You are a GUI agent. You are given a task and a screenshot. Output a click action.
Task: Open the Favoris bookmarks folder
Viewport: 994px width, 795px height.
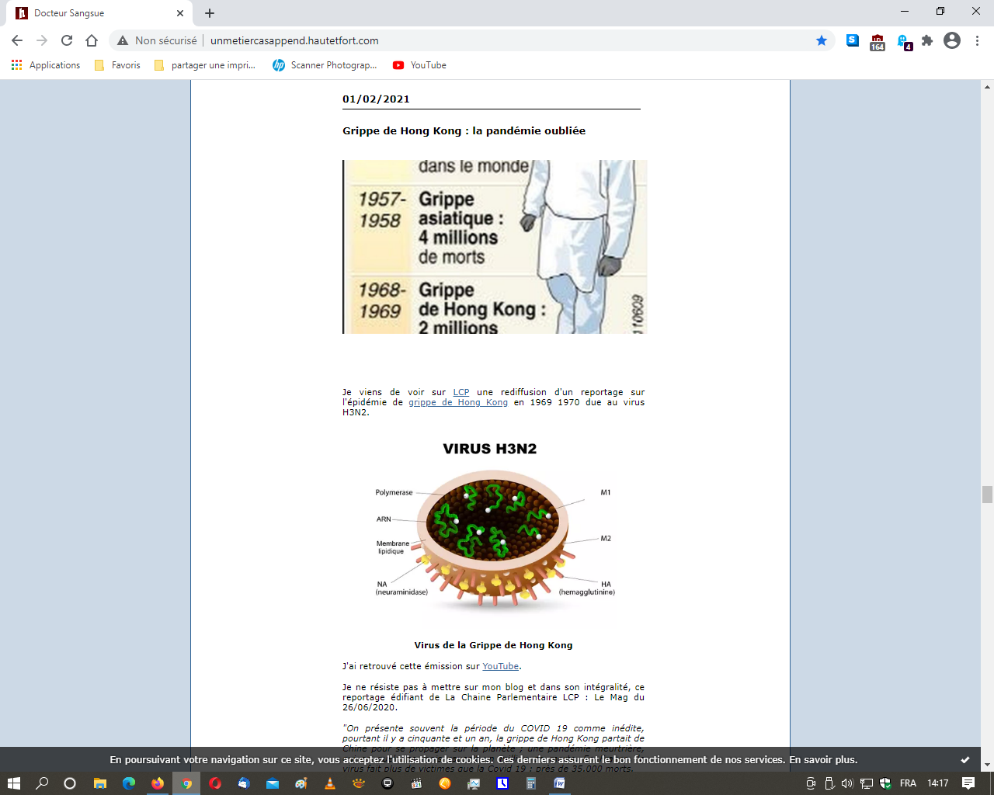[x=117, y=65]
